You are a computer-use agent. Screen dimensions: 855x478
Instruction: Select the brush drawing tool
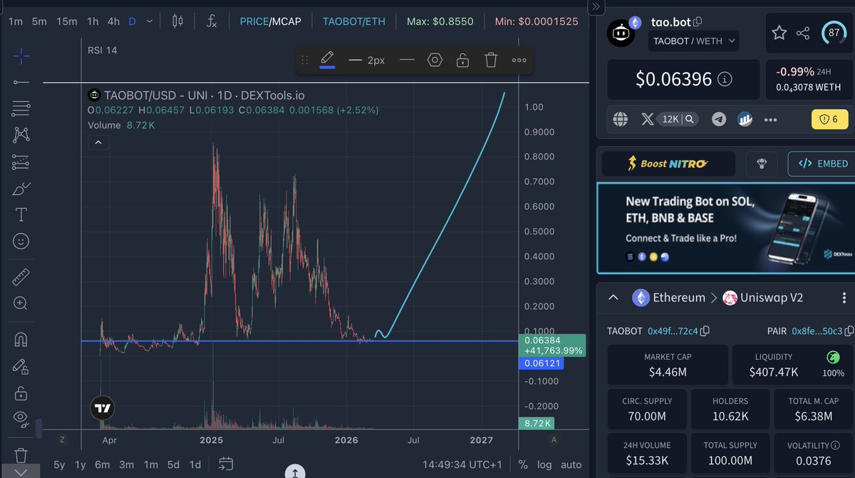point(21,189)
